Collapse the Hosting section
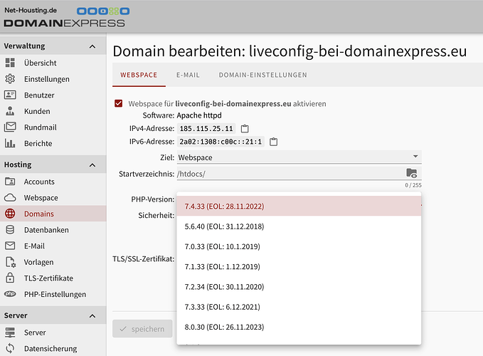This screenshot has width=483, height=356. [92, 165]
